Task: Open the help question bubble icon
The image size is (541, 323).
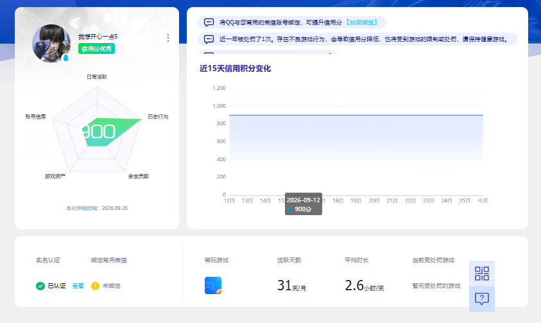Action: 482,299
